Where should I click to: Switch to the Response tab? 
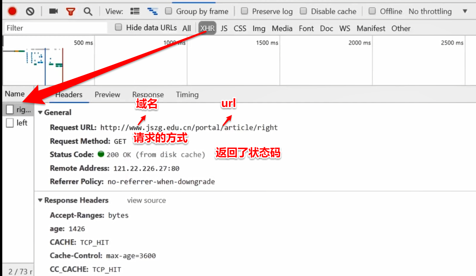148,94
